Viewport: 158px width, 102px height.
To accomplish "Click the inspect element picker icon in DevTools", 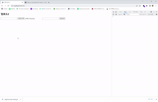I will click(x=113, y=12).
